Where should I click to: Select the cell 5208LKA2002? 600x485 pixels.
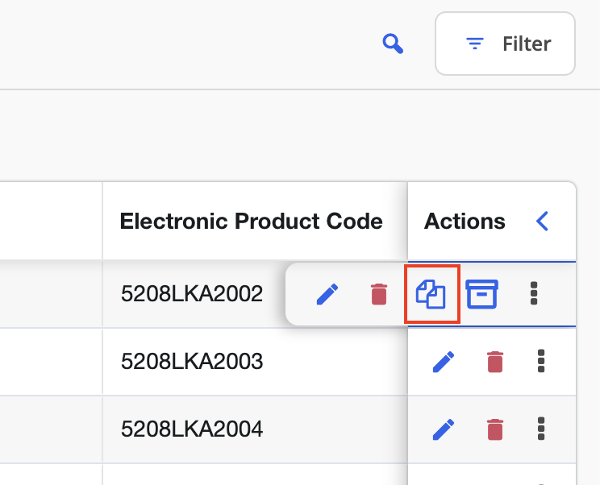[192, 294]
